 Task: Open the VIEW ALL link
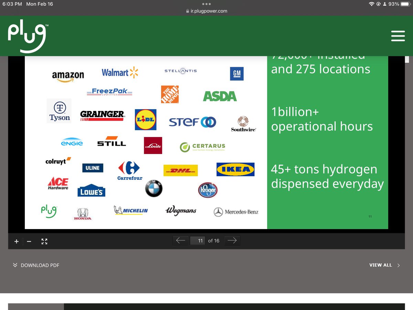380,265
